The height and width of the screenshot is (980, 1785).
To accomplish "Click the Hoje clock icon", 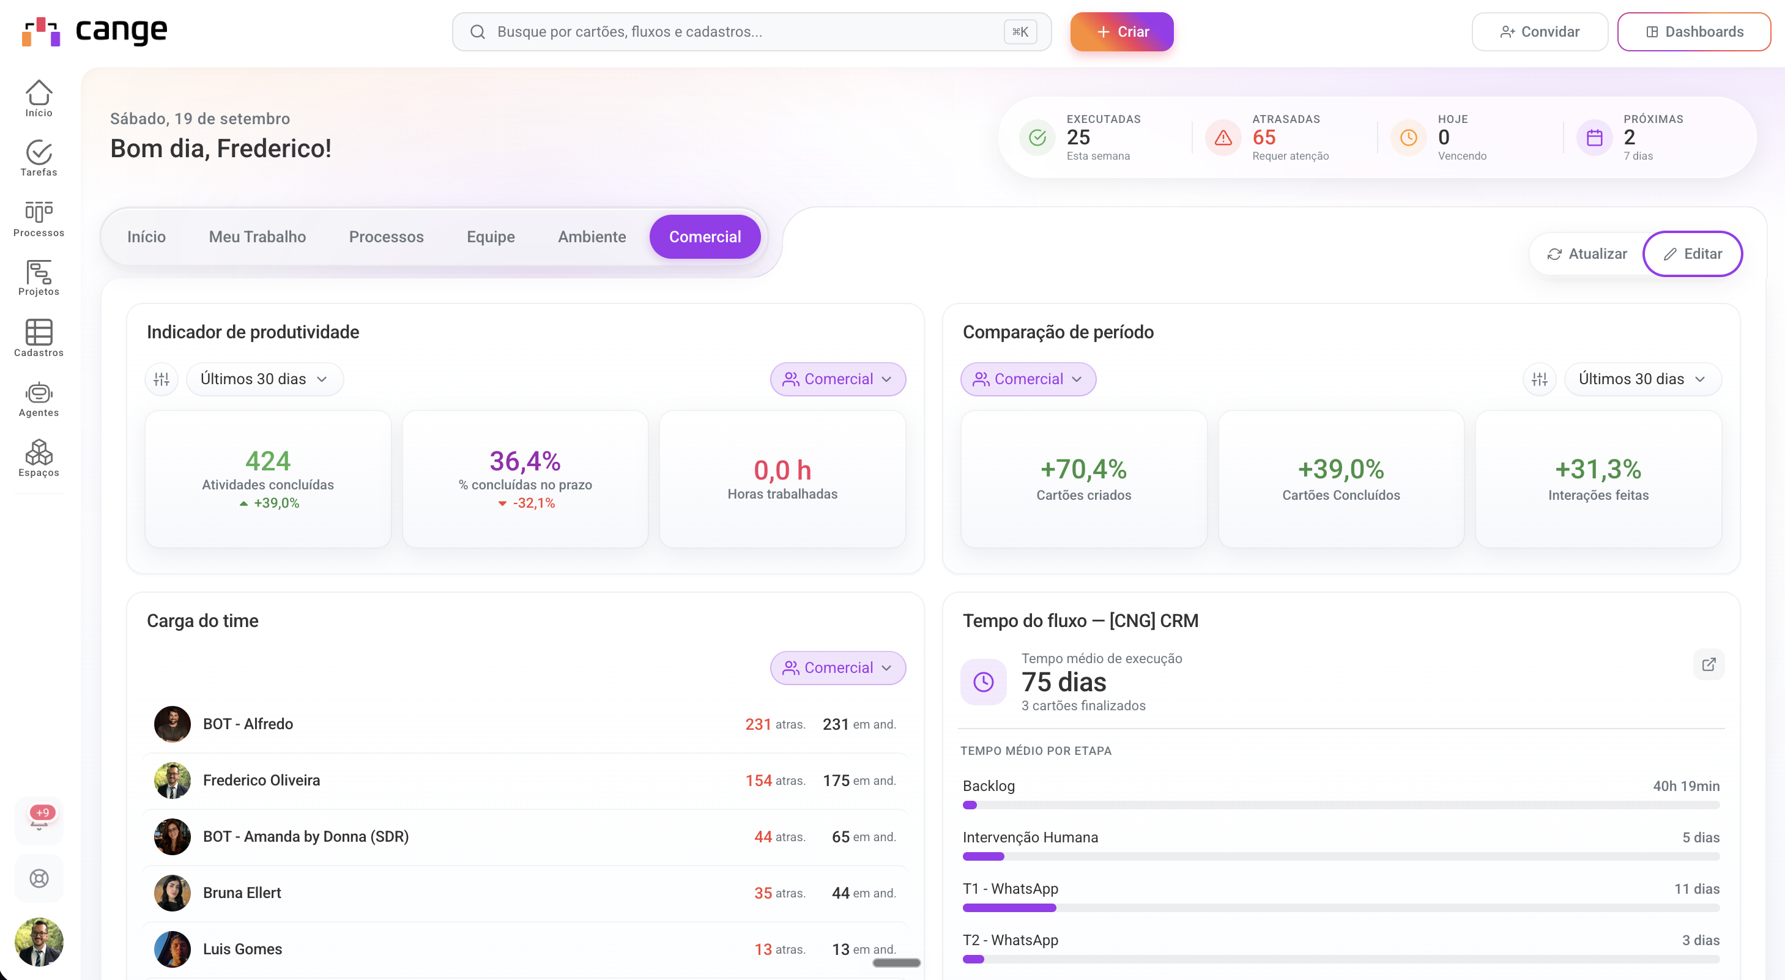I will 1408,137.
